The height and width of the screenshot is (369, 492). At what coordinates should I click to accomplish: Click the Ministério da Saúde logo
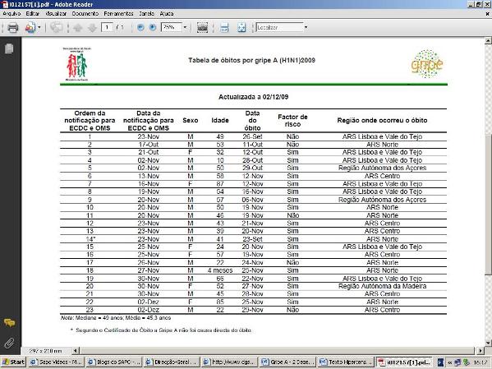point(76,64)
